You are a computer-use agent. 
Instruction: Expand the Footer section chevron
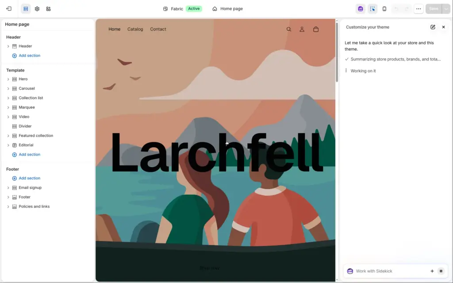8,197
